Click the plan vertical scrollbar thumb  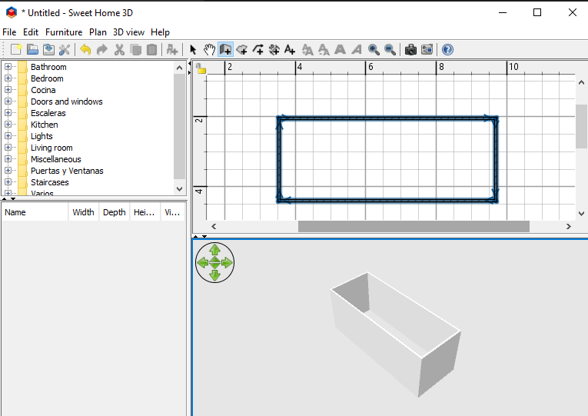(581, 126)
